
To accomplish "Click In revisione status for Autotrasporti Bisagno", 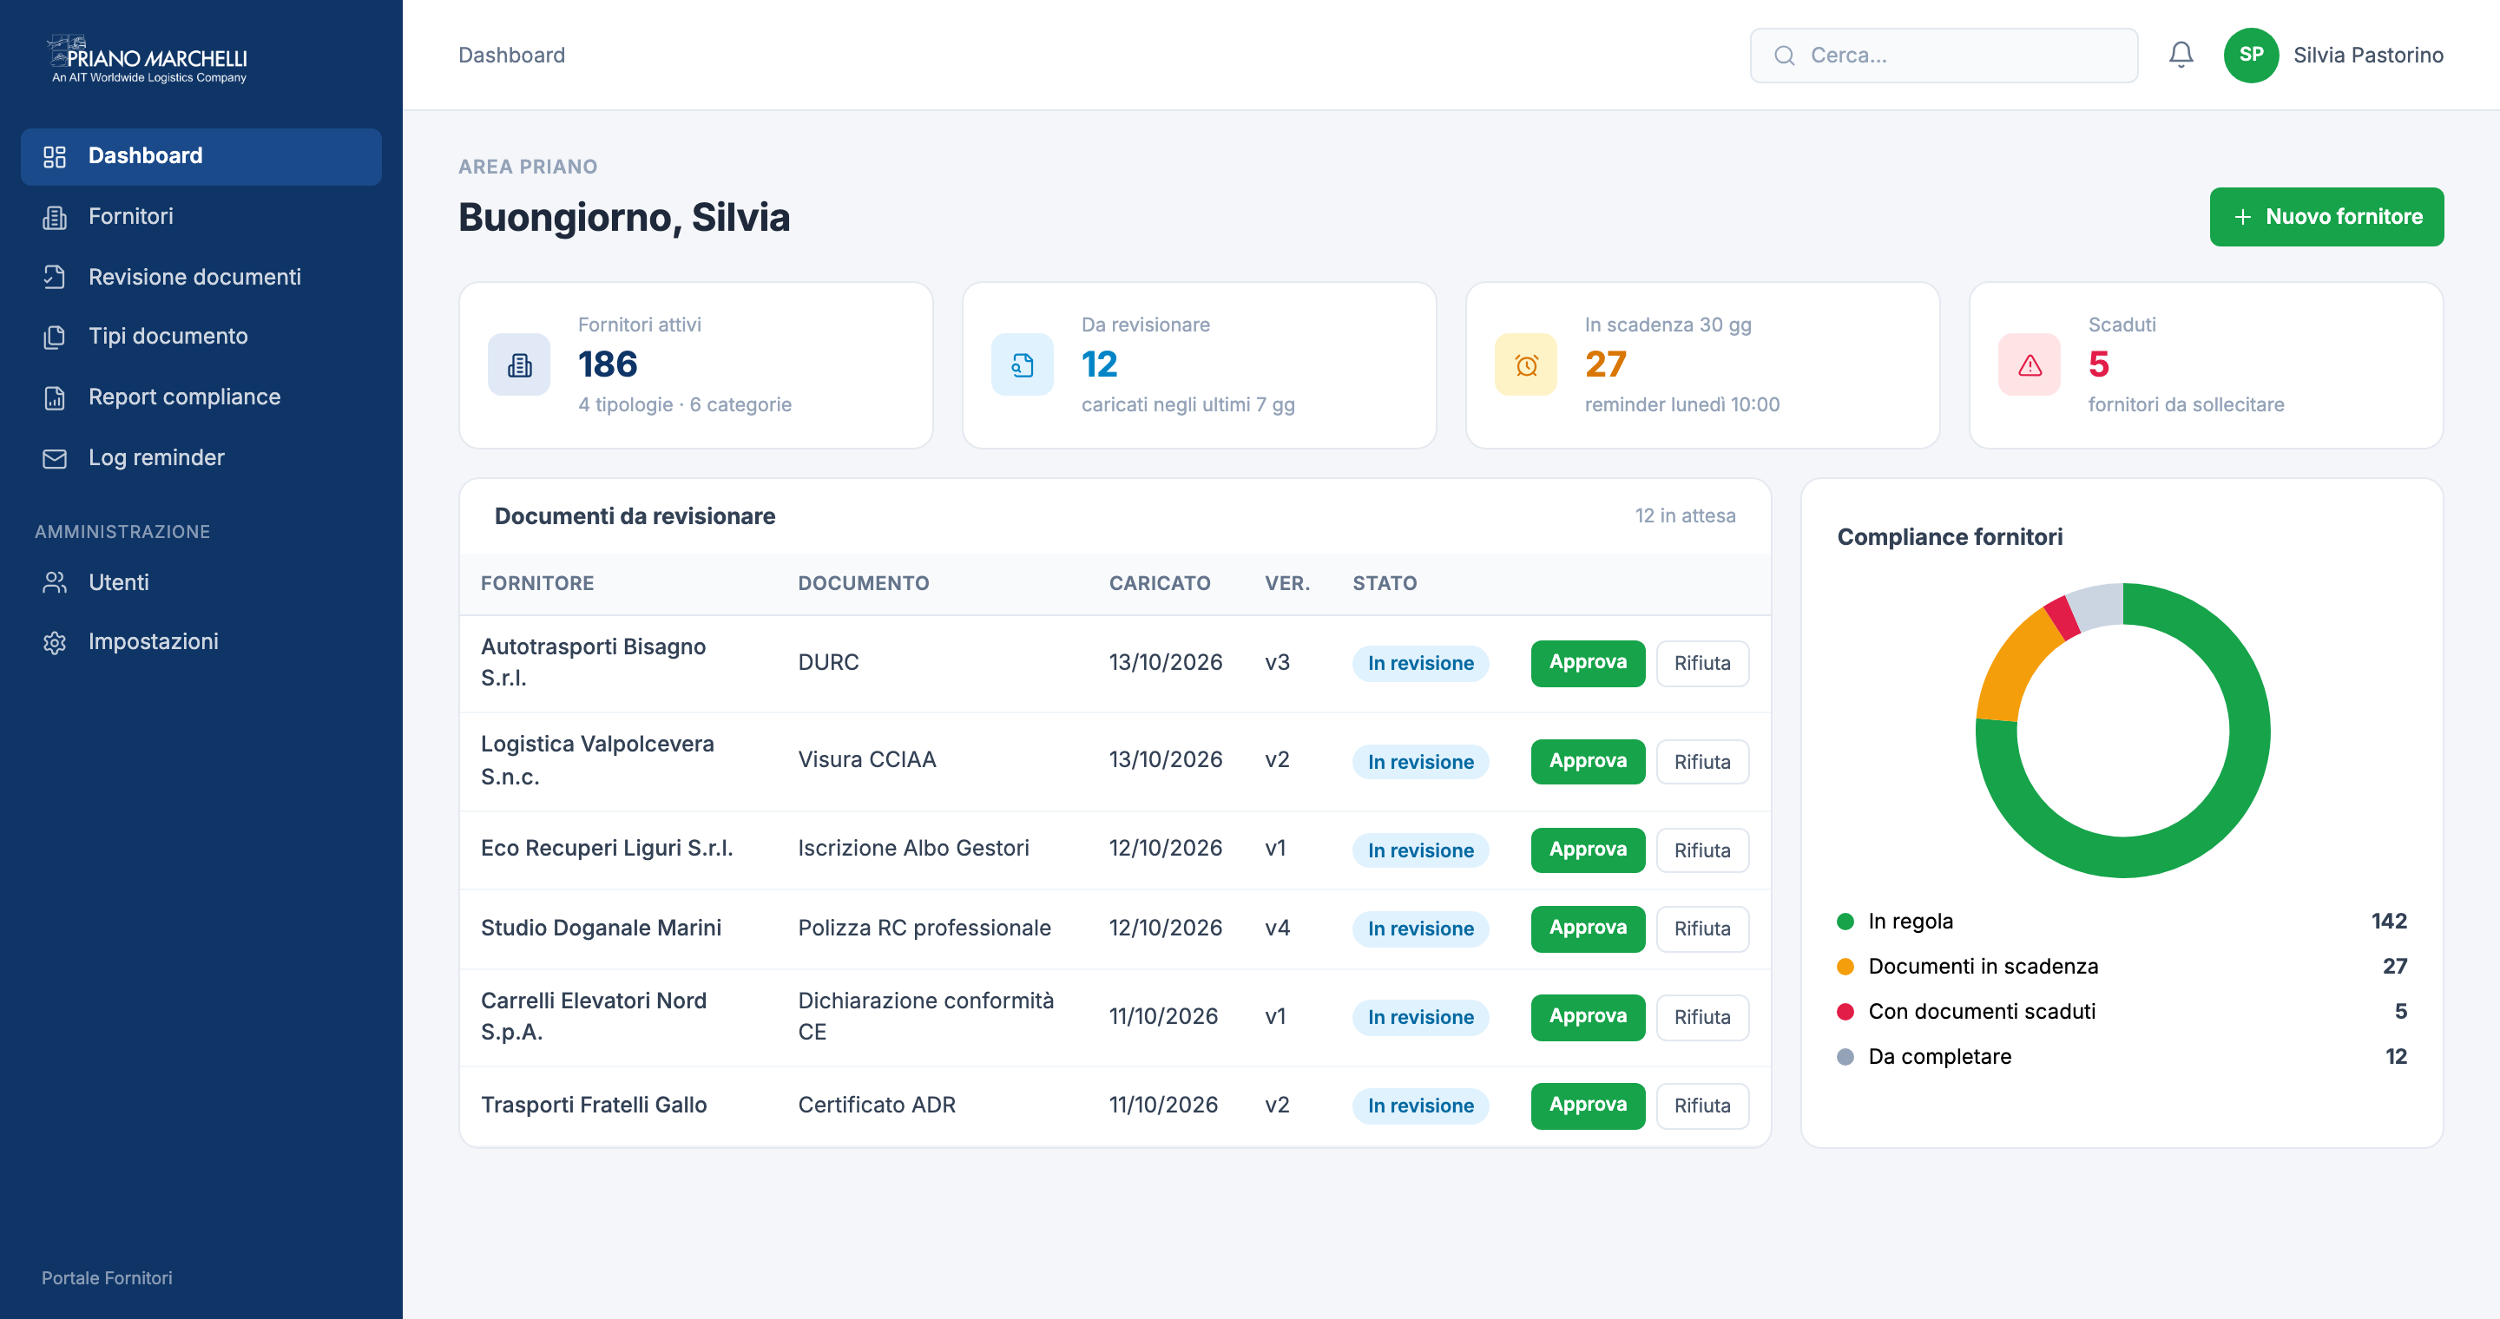I will click(1420, 663).
